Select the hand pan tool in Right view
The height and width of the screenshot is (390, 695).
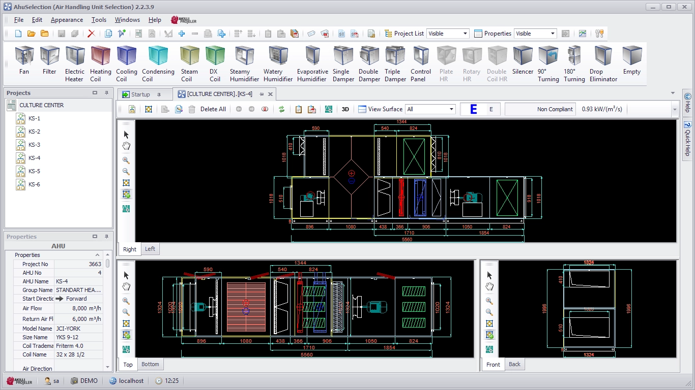point(126,146)
